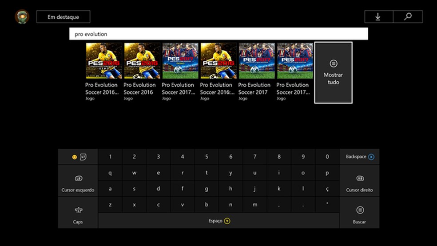Move cursor left with Cursor esquerdo key
437x246 pixels.
(78, 181)
